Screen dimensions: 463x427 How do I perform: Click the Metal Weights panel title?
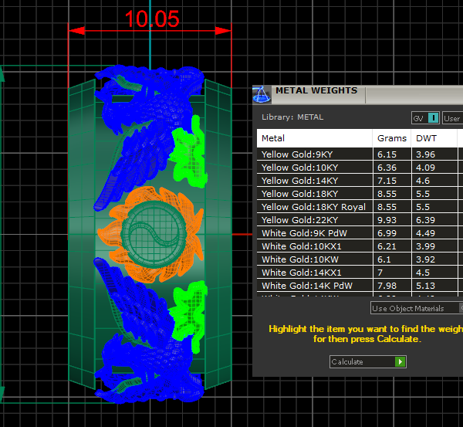click(x=316, y=91)
